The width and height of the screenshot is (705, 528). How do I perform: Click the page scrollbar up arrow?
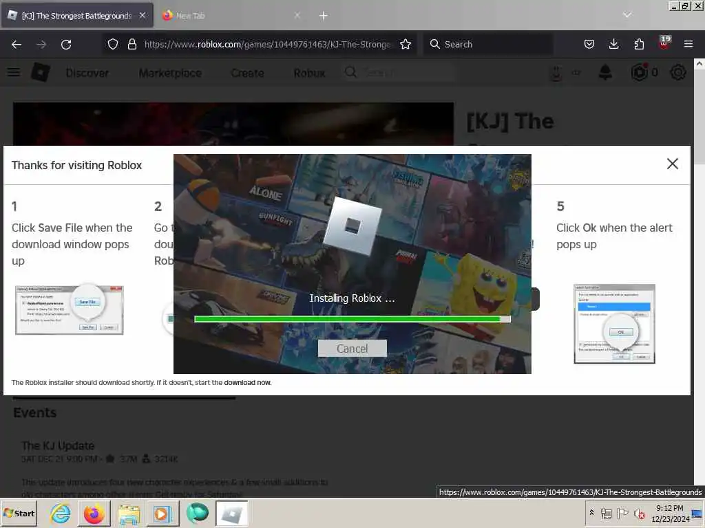coord(699,64)
